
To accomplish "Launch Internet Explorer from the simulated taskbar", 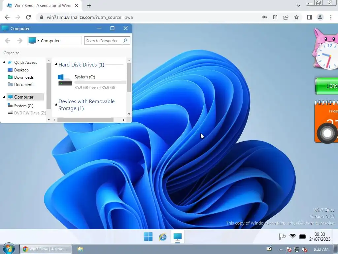I will click(163, 237).
